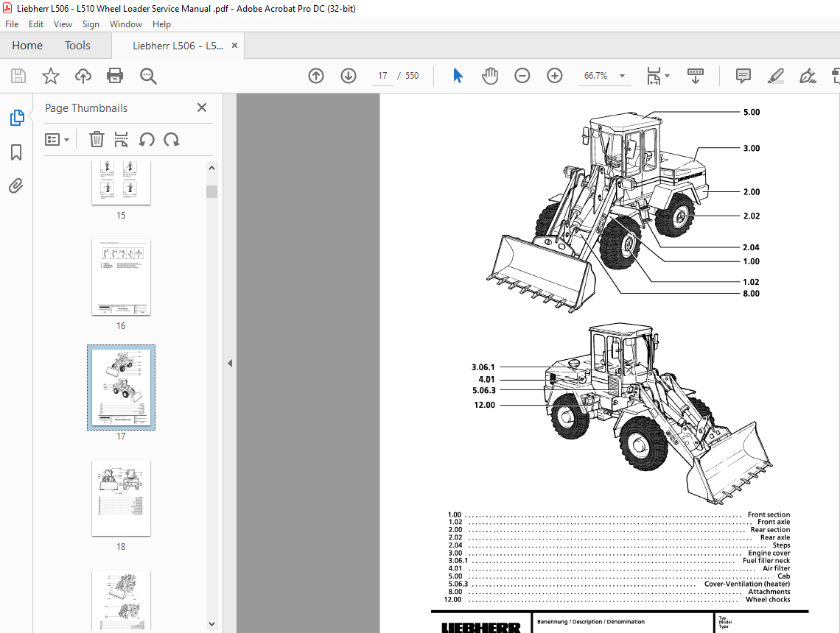This screenshot has height=633, width=840.
Task: Open the Bookmarks panel
Action: point(17,152)
